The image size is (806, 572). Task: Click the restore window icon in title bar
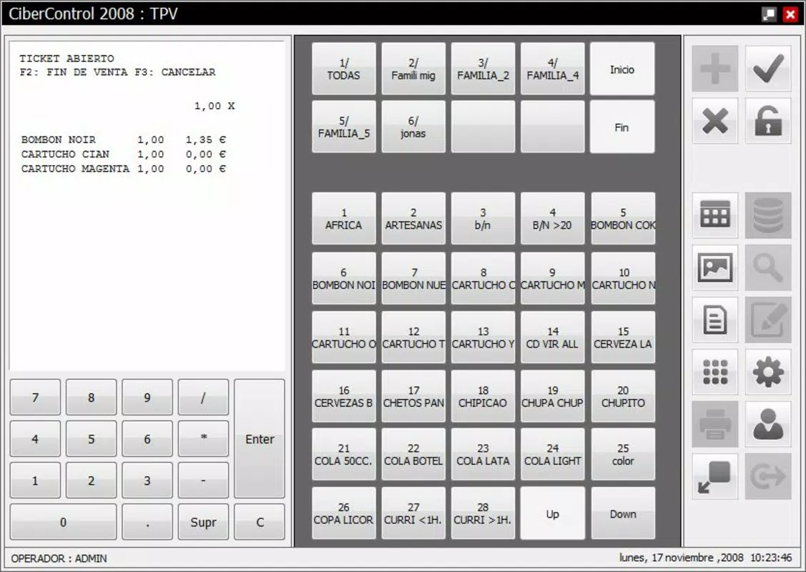(x=769, y=14)
